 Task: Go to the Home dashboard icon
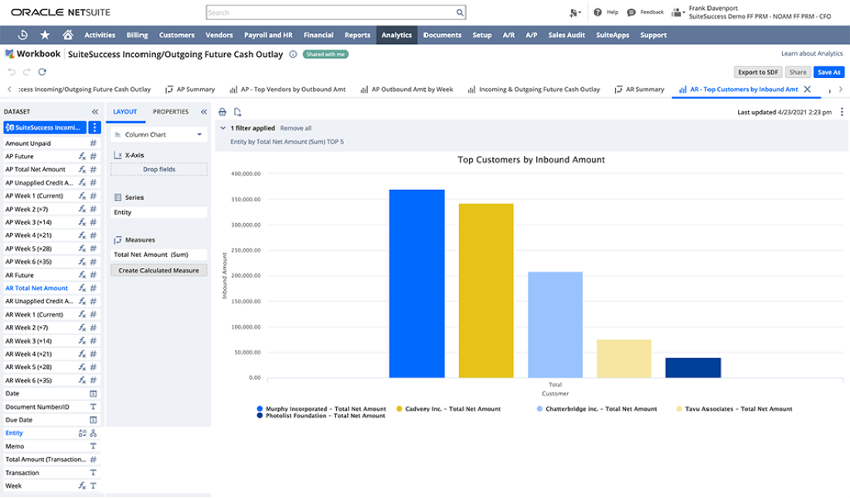coord(68,35)
